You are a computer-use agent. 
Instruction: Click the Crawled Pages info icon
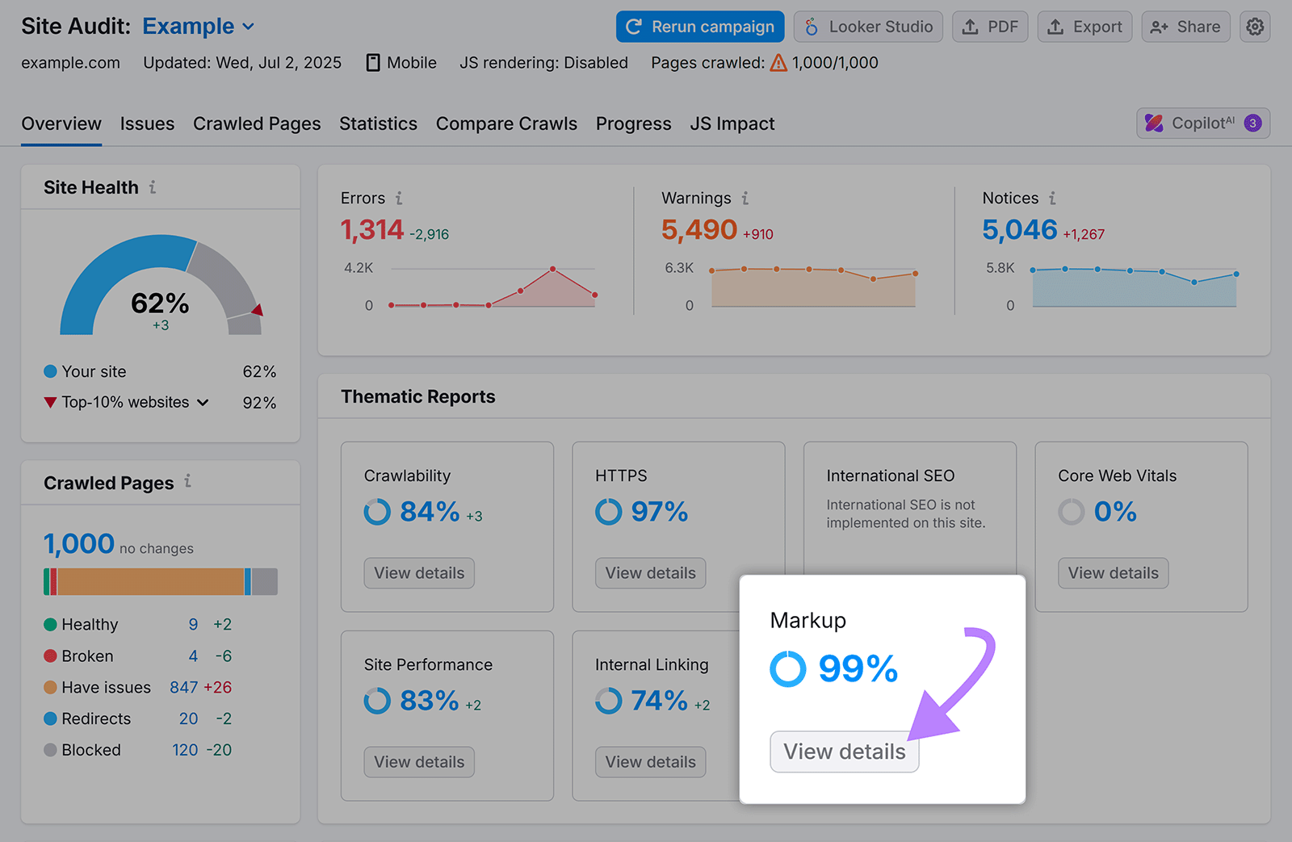tap(187, 482)
